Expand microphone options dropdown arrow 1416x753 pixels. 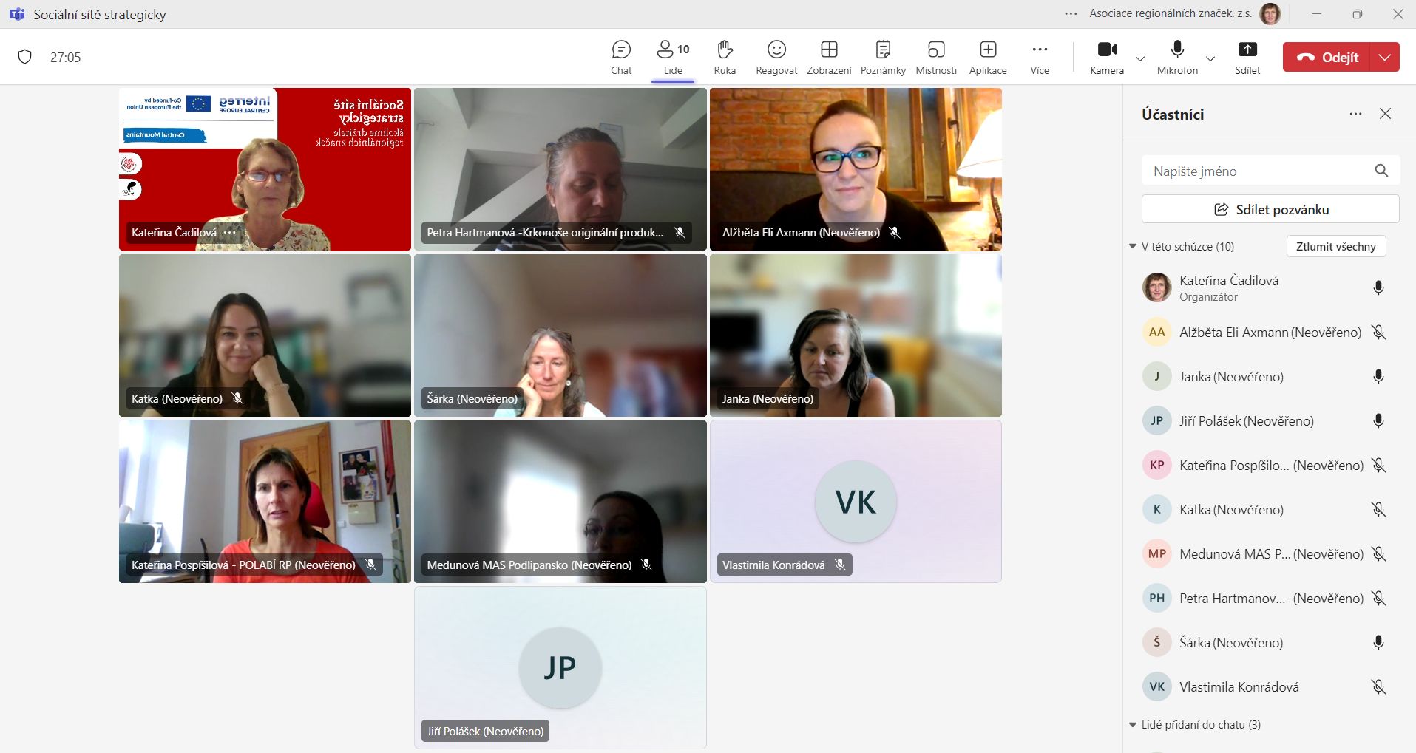1210,58
